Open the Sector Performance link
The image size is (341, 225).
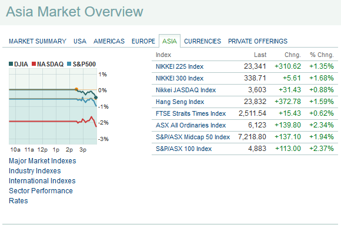click(x=41, y=191)
